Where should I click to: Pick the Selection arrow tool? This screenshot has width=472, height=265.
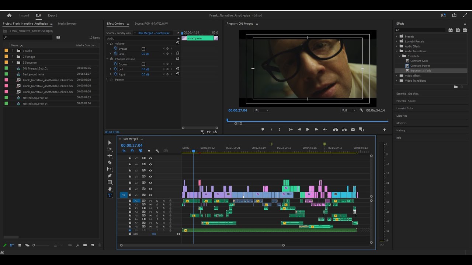110,143
